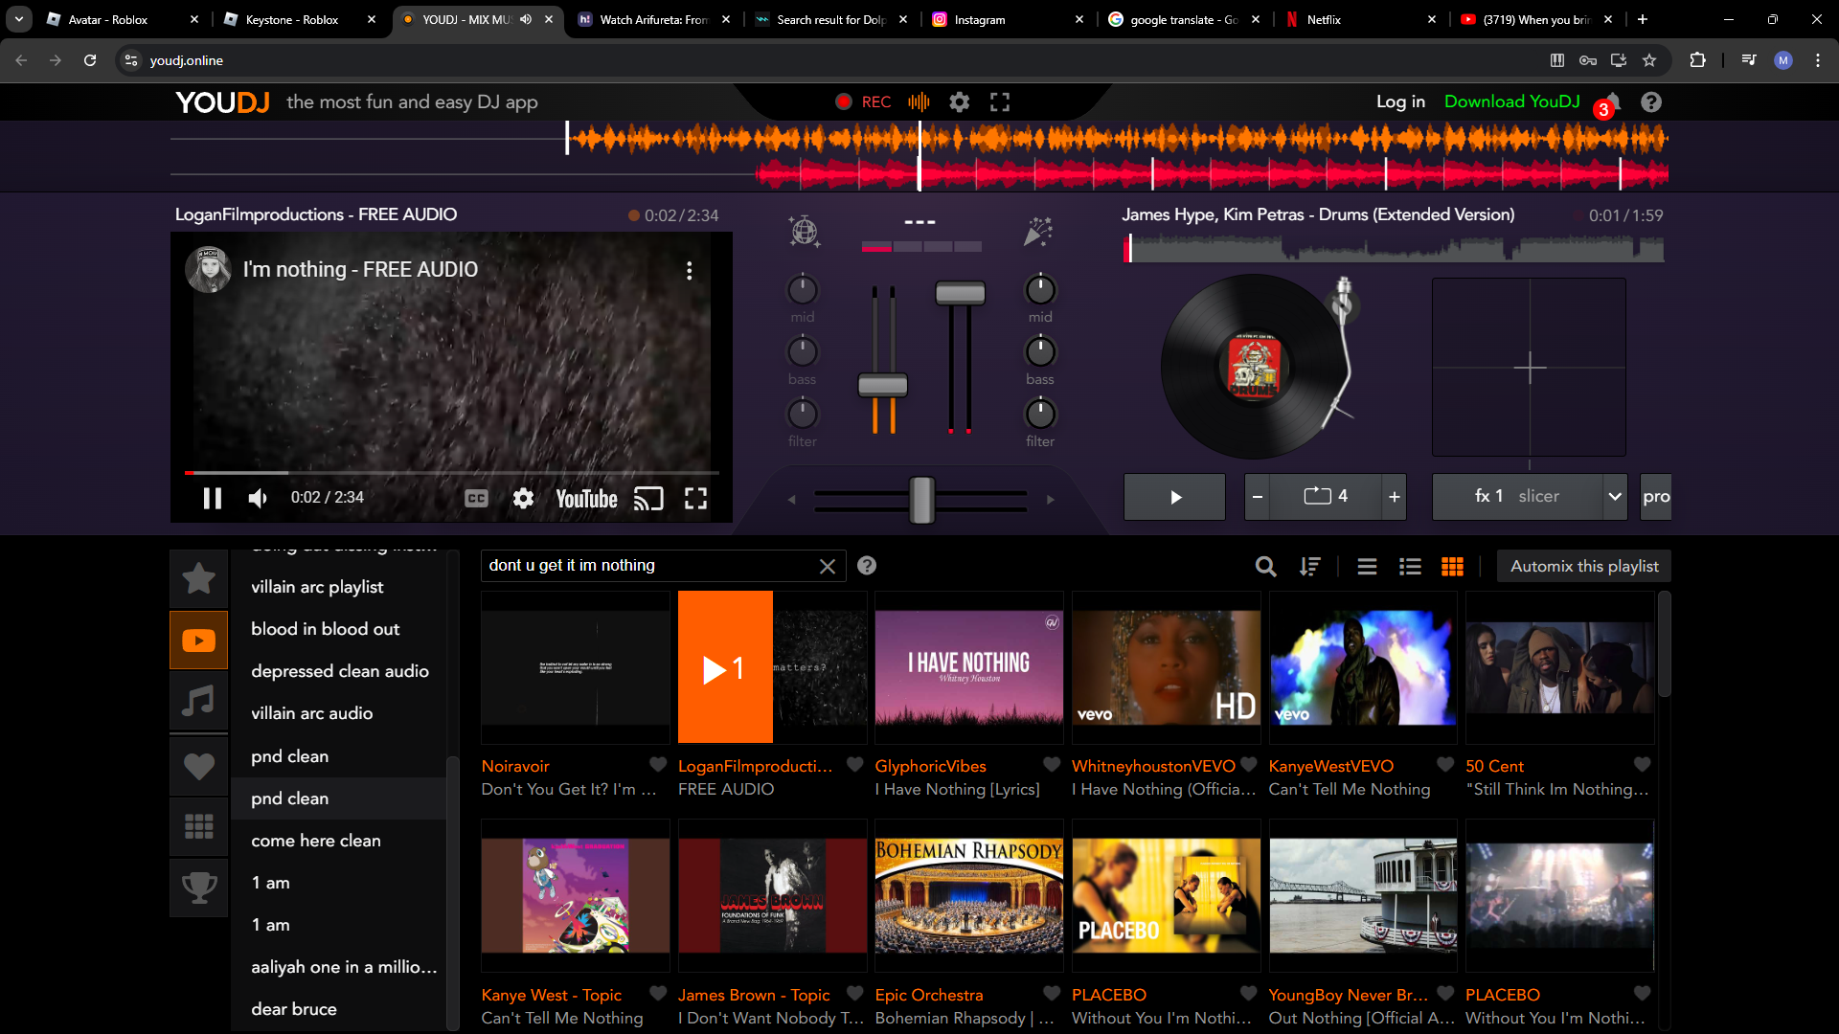Click the crossfader handle
This screenshot has height=1034, width=1839.
point(921,500)
